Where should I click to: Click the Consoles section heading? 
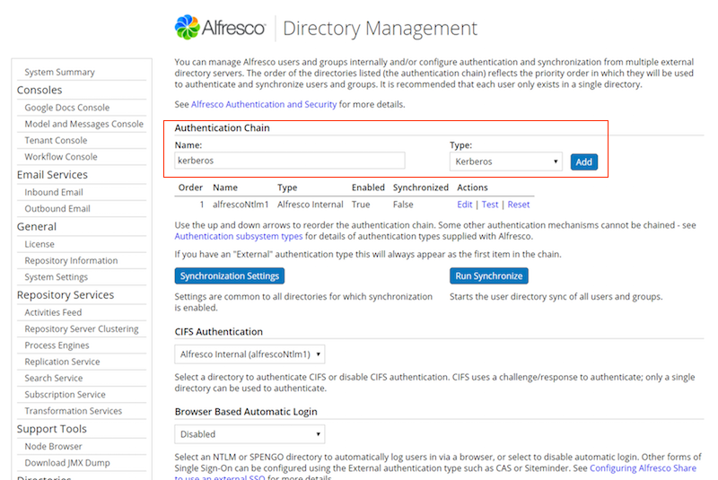(39, 90)
